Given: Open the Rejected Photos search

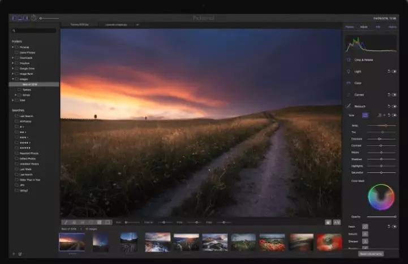Looking at the screenshot, I should (x=29, y=153).
